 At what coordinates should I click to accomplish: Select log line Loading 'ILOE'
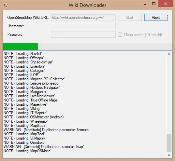(x=21, y=75)
